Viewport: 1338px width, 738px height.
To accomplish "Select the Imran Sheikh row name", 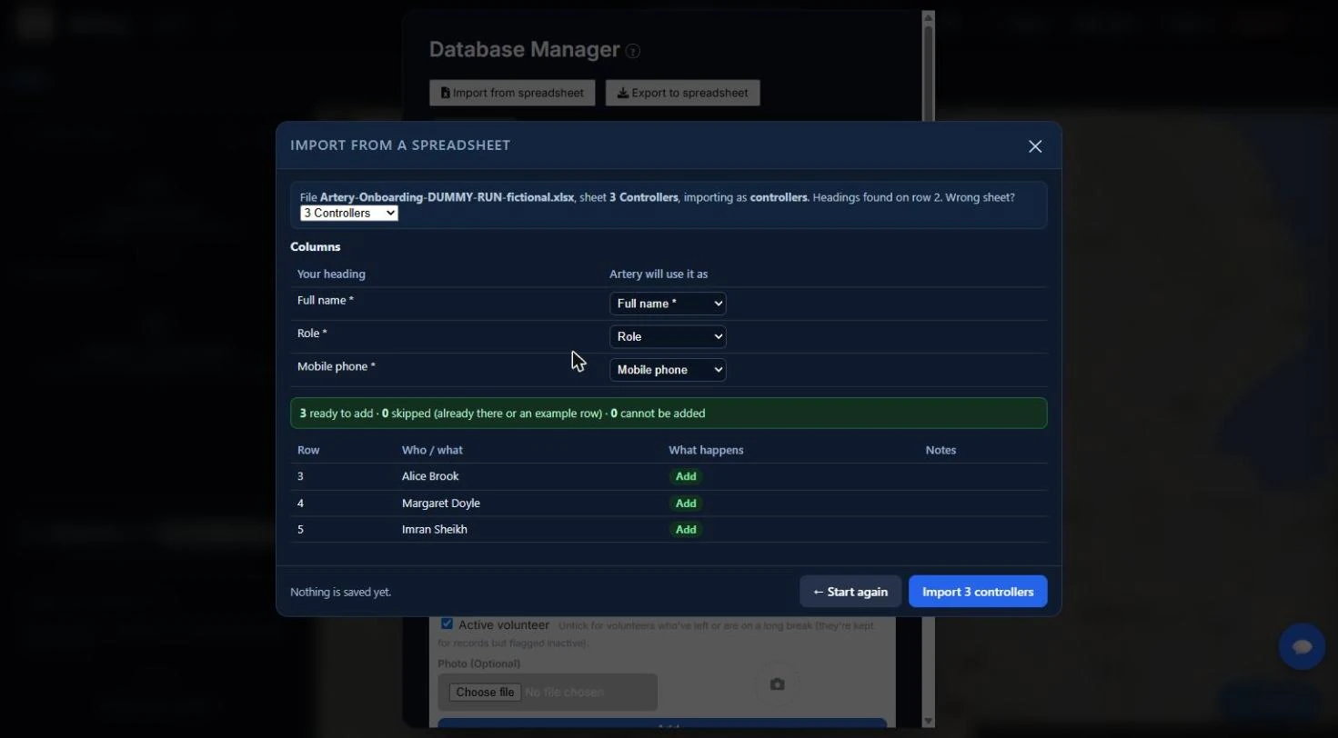I will 435,530.
